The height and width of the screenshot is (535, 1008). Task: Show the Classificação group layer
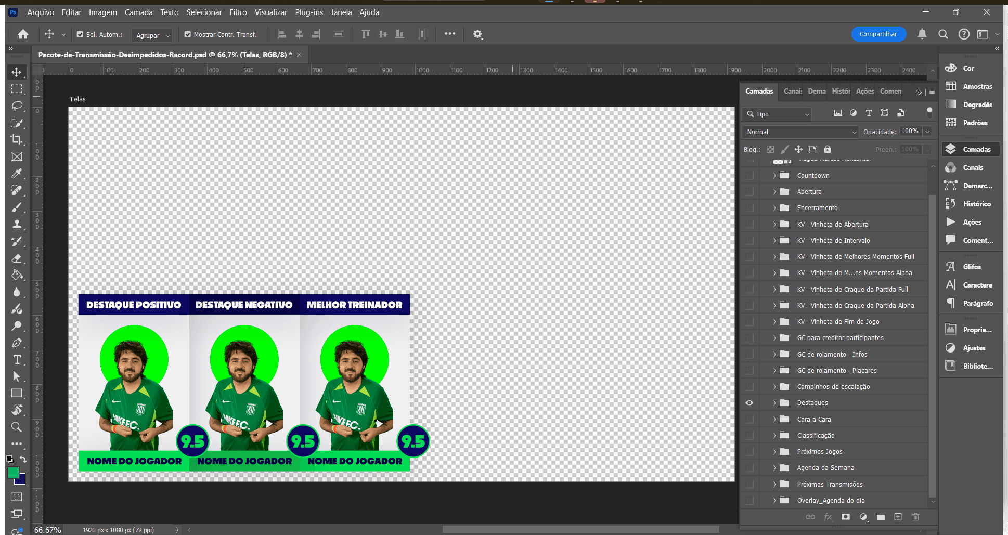[x=749, y=436]
